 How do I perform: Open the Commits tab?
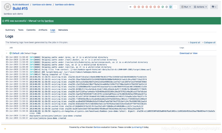(x=31, y=30)
